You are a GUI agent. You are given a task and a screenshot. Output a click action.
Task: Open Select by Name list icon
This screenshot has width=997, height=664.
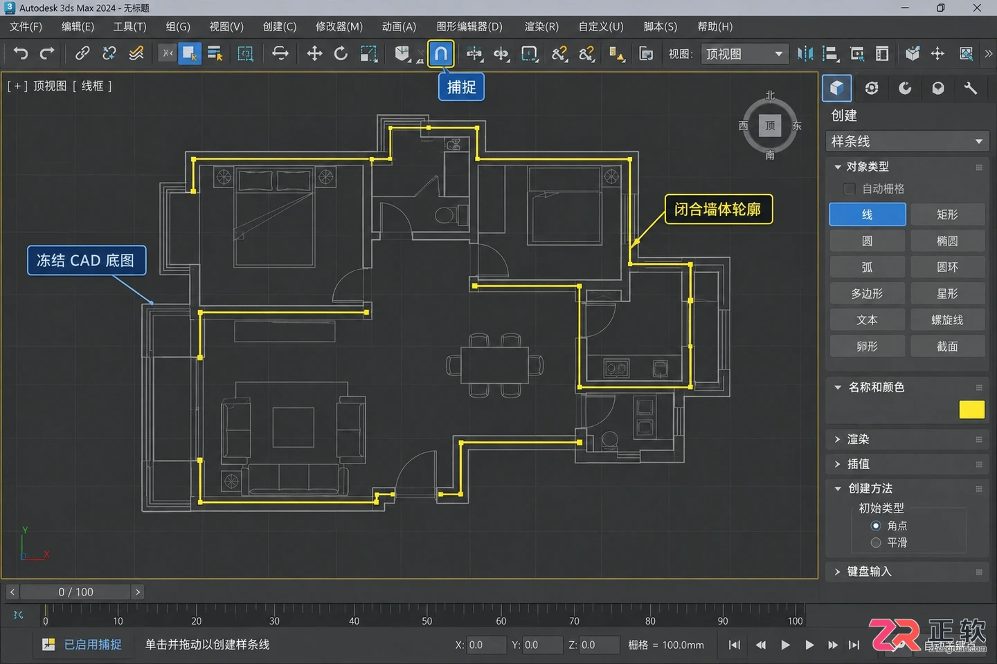(x=215, y=53)
